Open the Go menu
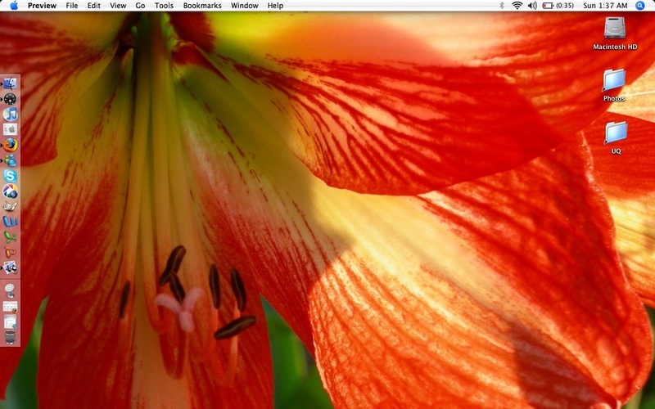 click(140, 6)
